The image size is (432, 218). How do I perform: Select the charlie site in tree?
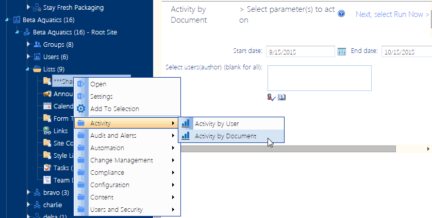[53, 205]
